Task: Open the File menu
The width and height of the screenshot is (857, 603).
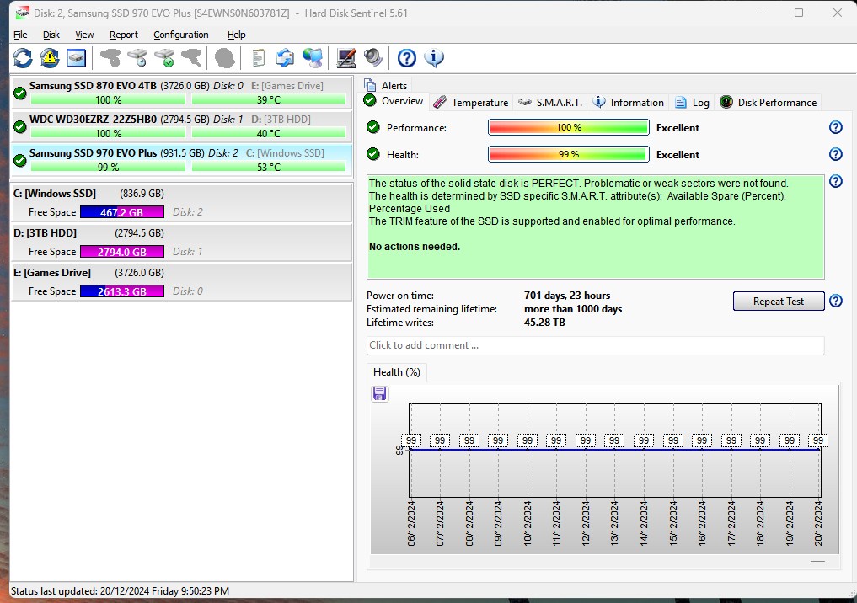Action: (20, 35)
